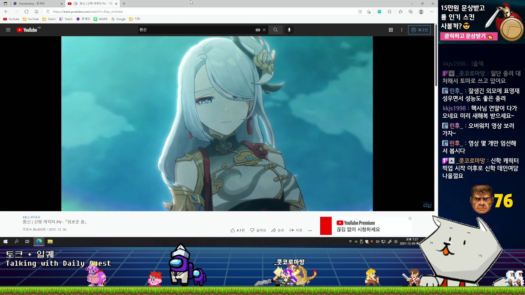525x295 pixels.
Task: Open File Explorer from the Windows taskbar
Action: (x=50, y=241)
